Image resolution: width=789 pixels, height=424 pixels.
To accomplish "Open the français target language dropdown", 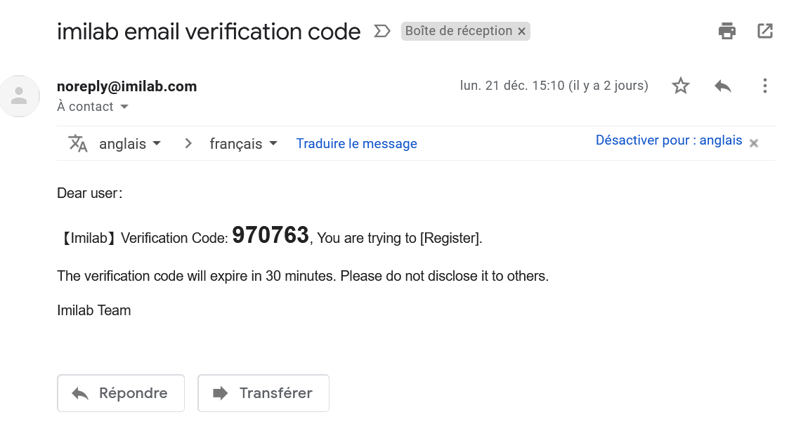I will (x=244, y=144).
